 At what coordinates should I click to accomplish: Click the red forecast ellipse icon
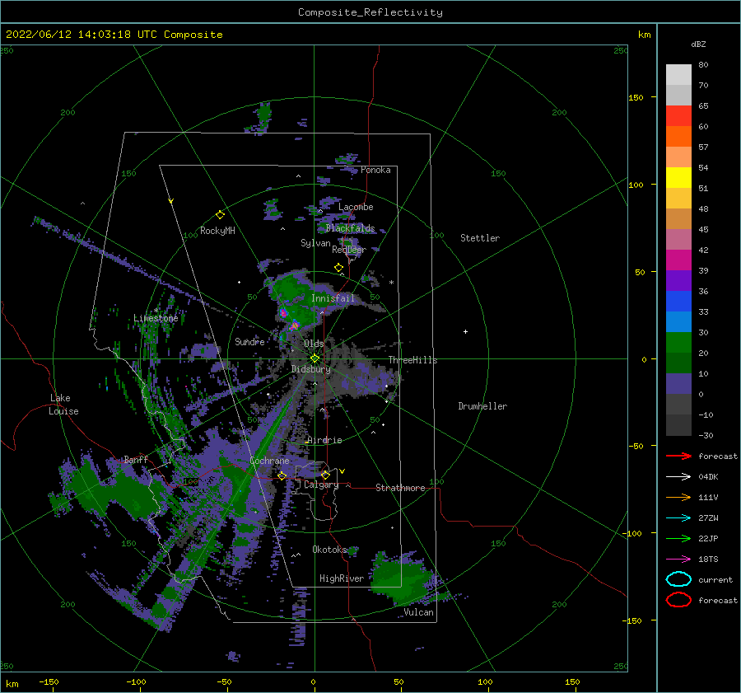tap(678, 600)
